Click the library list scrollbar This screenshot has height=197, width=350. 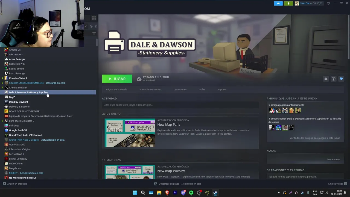(x=97, y=43)
